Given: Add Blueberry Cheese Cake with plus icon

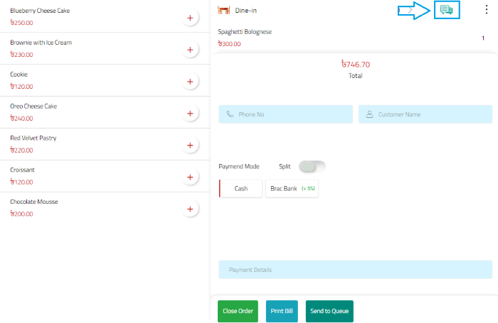Looking at the screenshot, I should (190, 18).
